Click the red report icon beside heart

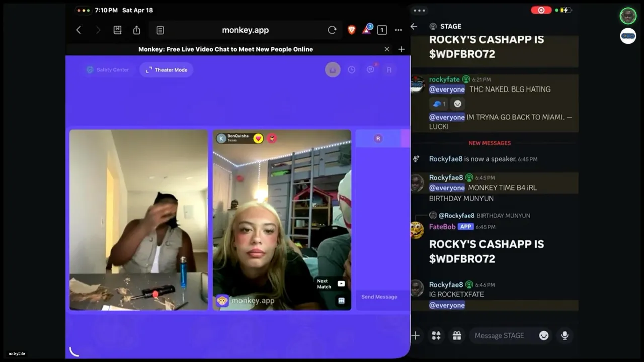coord(272,138)
